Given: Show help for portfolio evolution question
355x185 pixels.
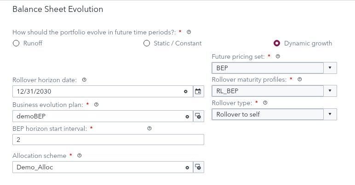Looking at the screenshot, I should pos(189,32).
